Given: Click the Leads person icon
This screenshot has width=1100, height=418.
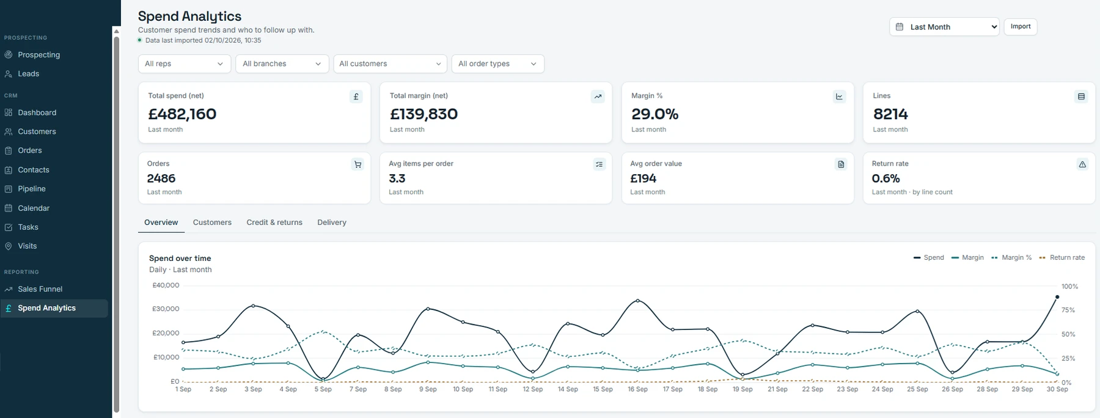Looking at the screenshot, I should (9, 73).
